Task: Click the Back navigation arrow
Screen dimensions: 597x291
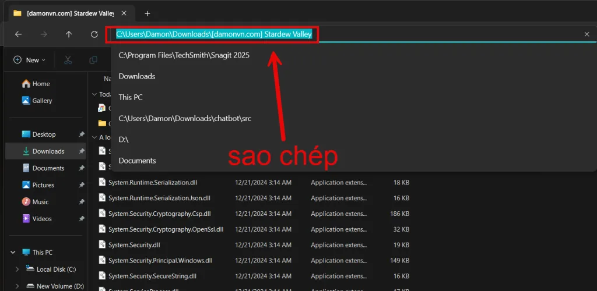Action: (18, 34)
